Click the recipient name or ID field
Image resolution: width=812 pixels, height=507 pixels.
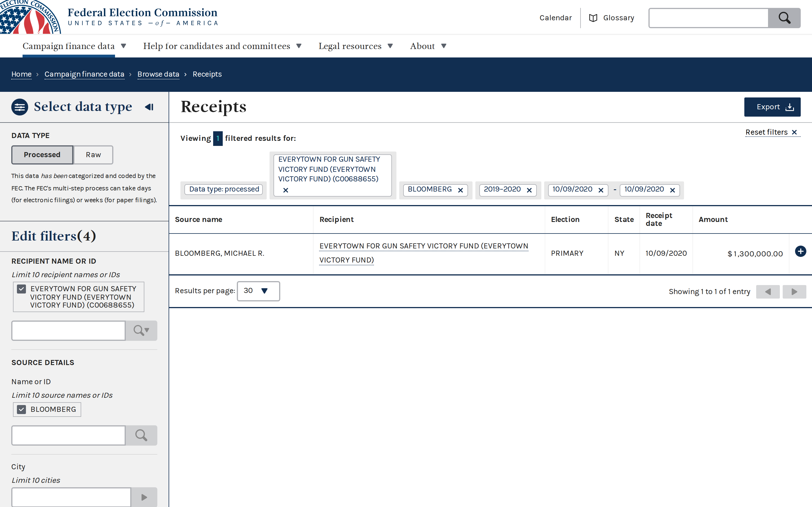[x=69, y=331]
